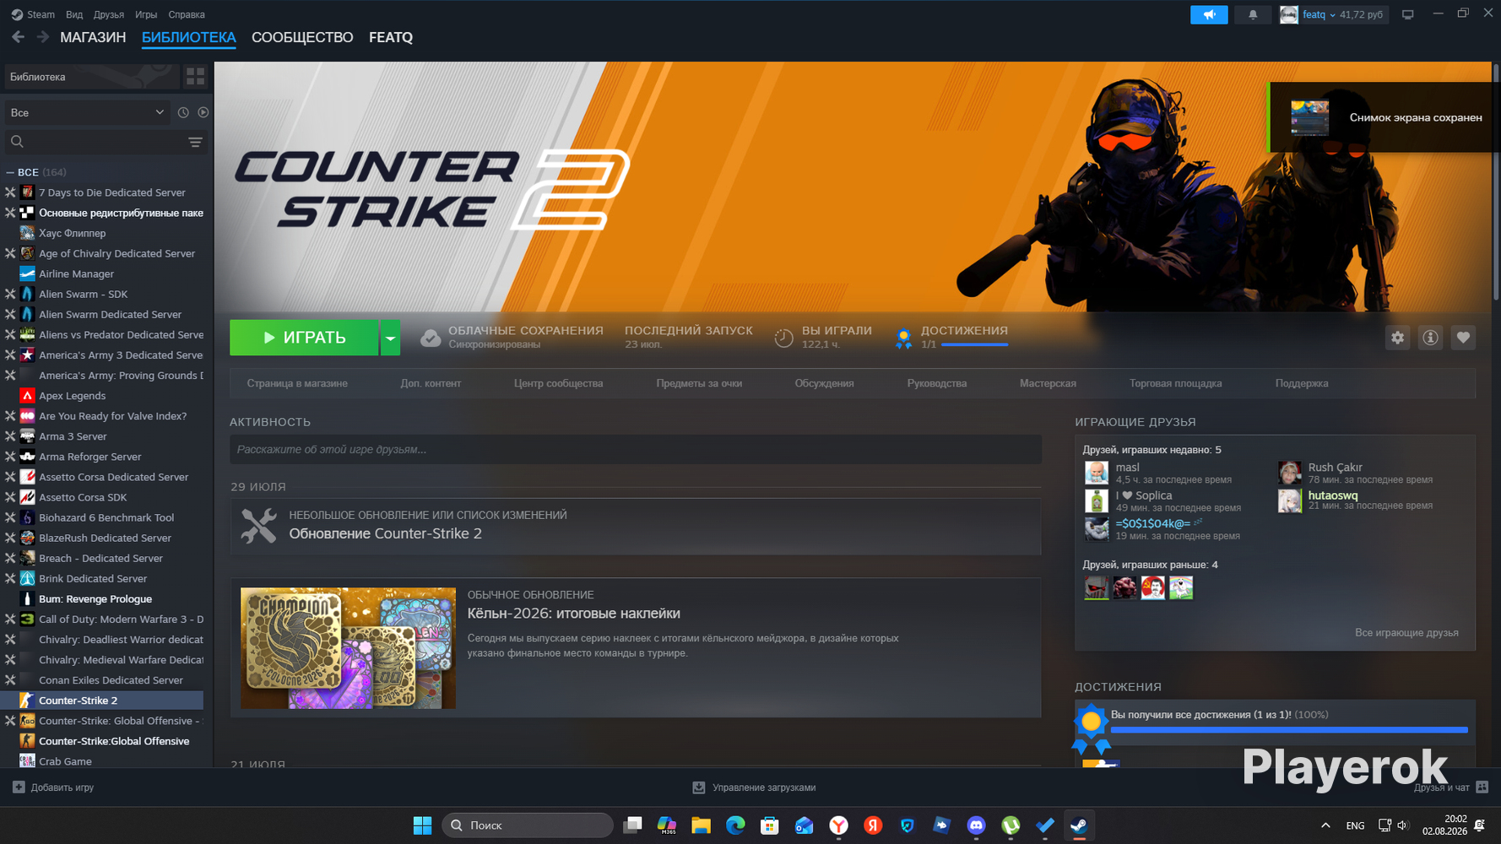Open the Страница в магазине link
Image resolution: width=1501 pixels, height=844 pixels.
pyautogui.click(x=297, y=383)
